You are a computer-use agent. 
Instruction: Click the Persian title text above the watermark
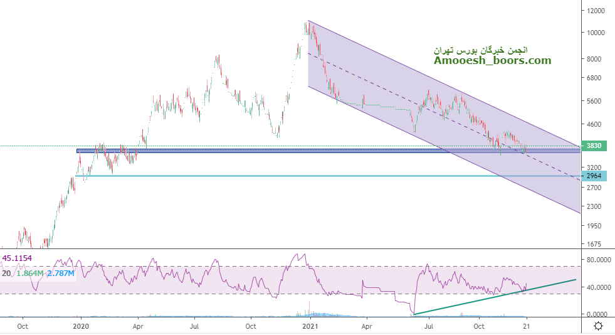pyautogui.click(x=481, y=49)
